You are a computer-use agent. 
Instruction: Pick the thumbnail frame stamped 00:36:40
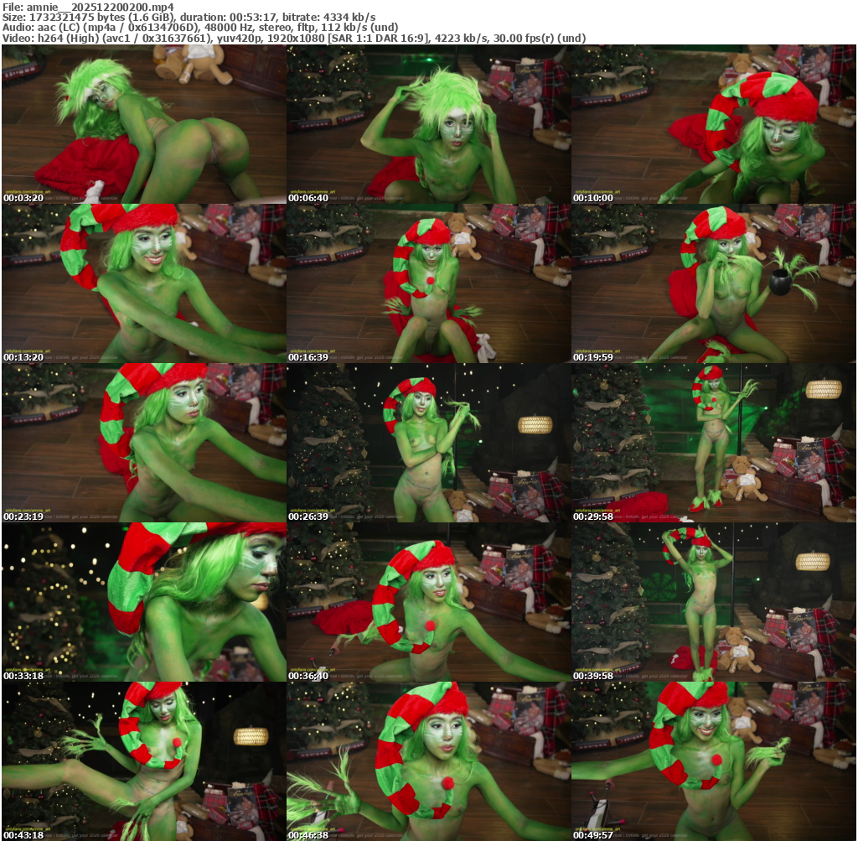pos(429,602)
